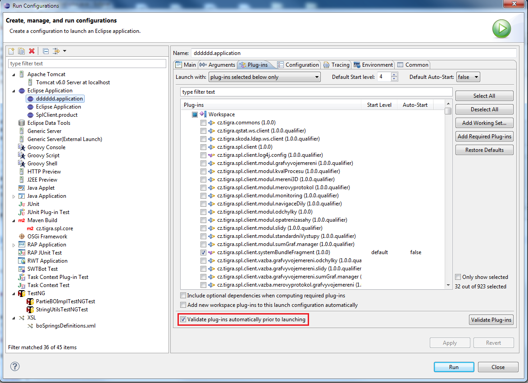528x383 pixels.
Task: Collapse the Eclipse Application tree node
Action: pos(14,91)
